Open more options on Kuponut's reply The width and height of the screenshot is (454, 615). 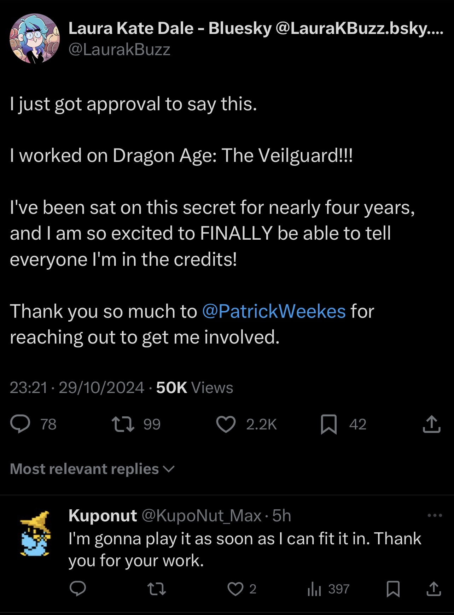pyautogui.click(x=435, y=516)
